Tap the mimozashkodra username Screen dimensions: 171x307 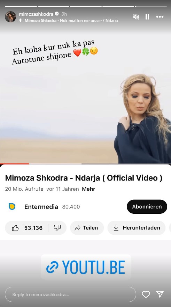click(x=36, y=14)
